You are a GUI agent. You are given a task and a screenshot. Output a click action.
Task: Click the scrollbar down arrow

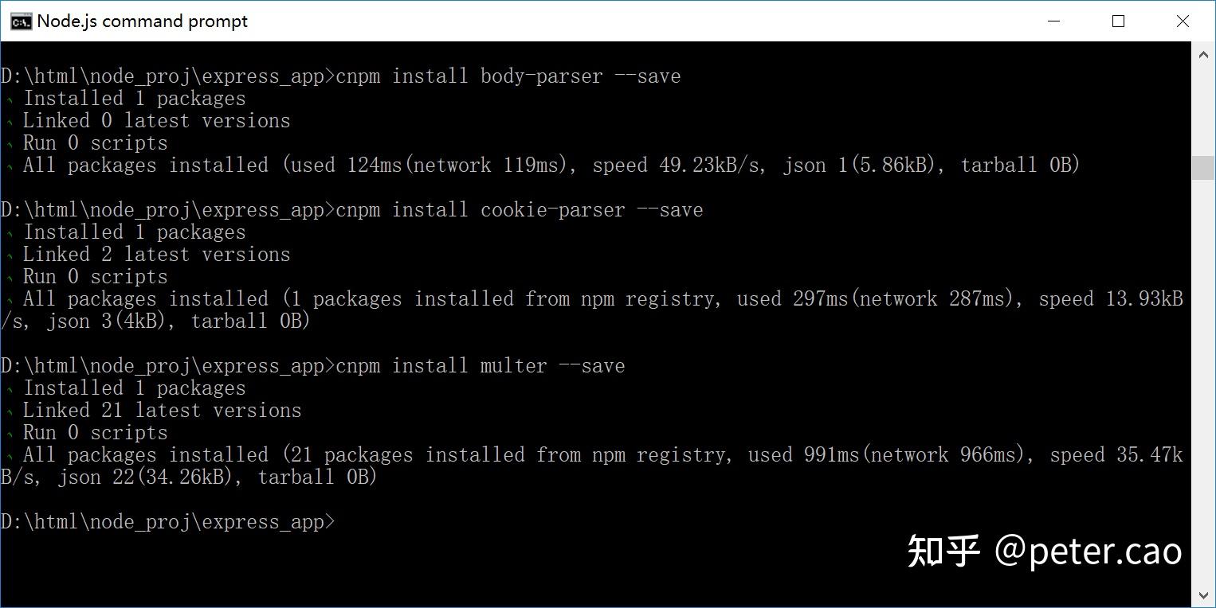coord(1203,595)
